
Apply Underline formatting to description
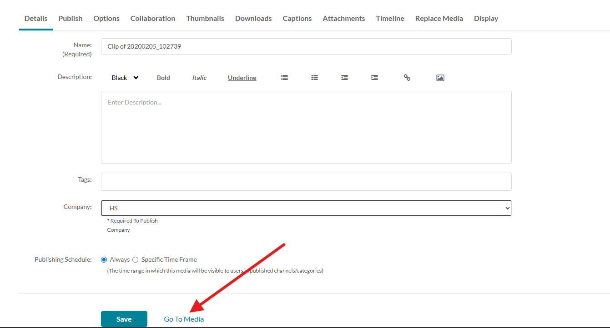coord(242,78)
